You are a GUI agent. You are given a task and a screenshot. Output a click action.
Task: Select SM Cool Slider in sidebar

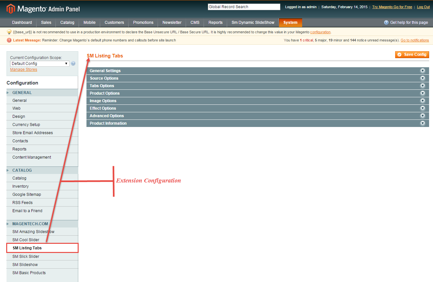42,240
